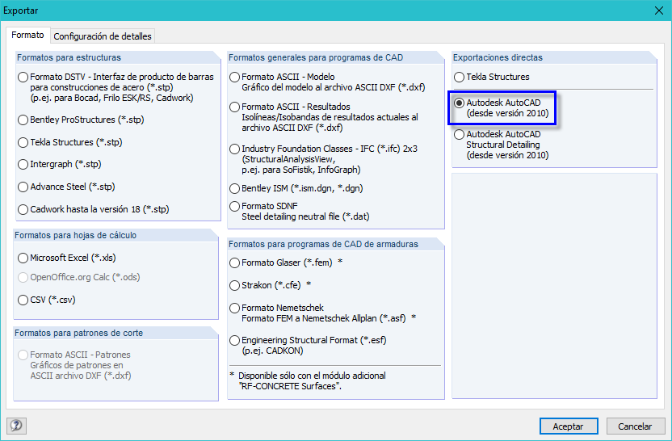The image size is (672, 441).
Task: Open the Configuración de detalles tab
Action: click(x=103, y=36)
